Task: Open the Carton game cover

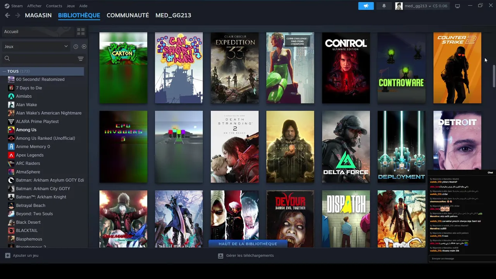Action: pos(123,68)
